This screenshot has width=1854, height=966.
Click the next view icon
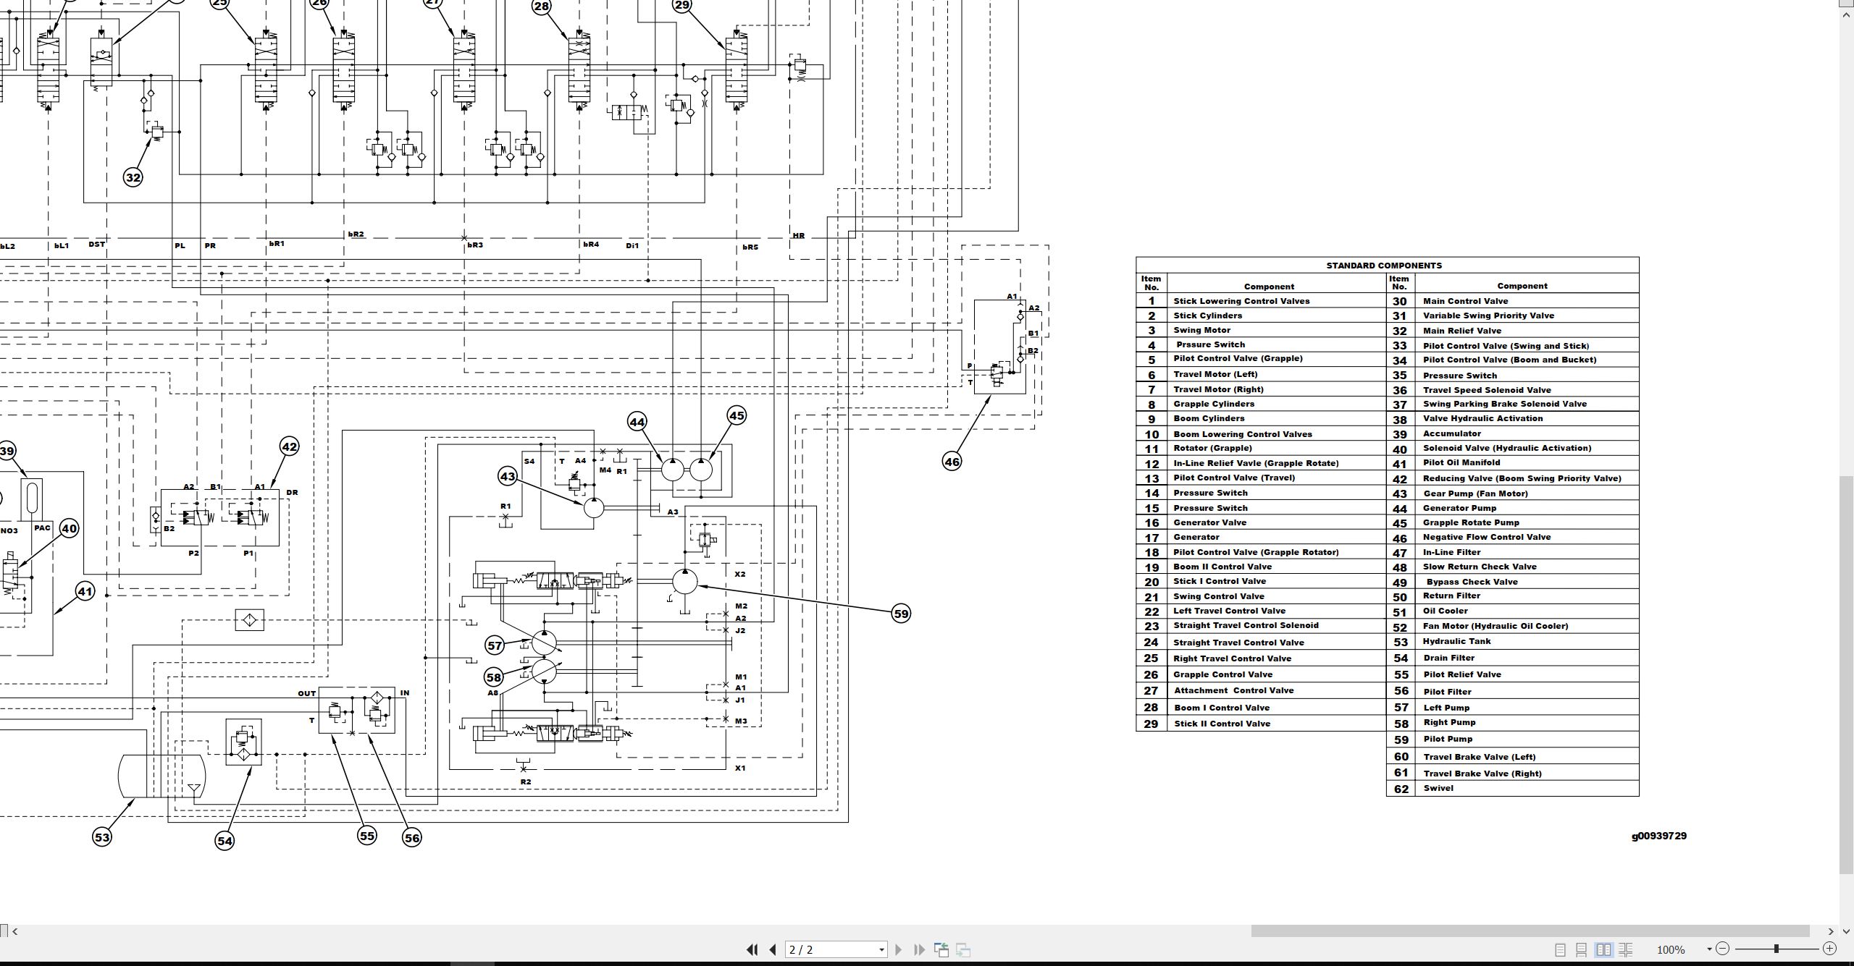(x=963, y=949)
